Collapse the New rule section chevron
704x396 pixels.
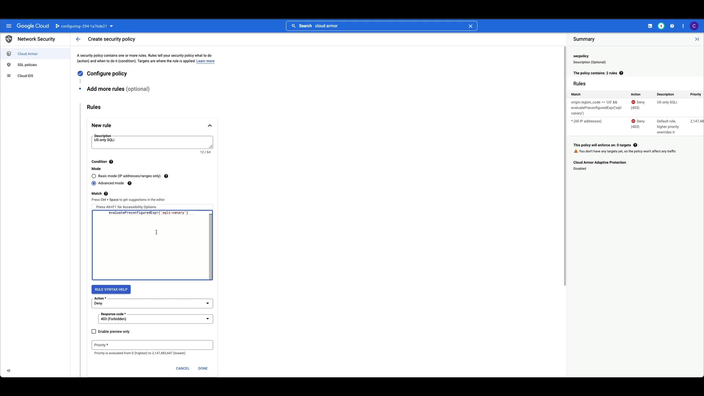[x=210, y=126]
